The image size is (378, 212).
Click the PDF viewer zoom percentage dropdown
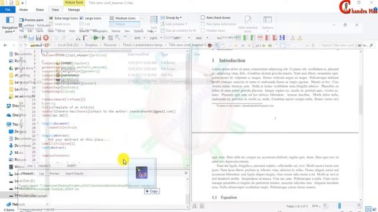click(x=316, y=206)
